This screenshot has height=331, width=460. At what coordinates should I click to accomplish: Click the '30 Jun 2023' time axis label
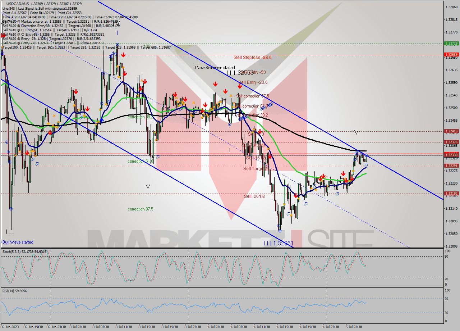click(x=10, y=327)
